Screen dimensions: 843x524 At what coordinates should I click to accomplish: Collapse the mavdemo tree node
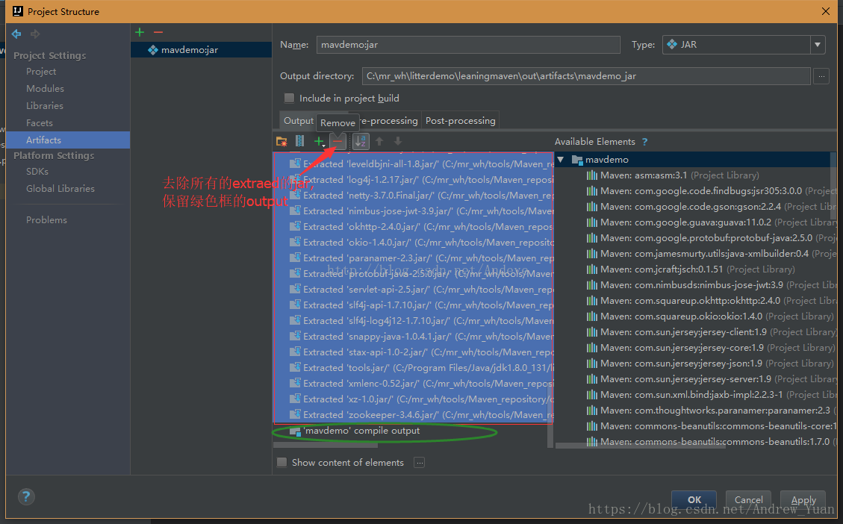coord(561,160)
